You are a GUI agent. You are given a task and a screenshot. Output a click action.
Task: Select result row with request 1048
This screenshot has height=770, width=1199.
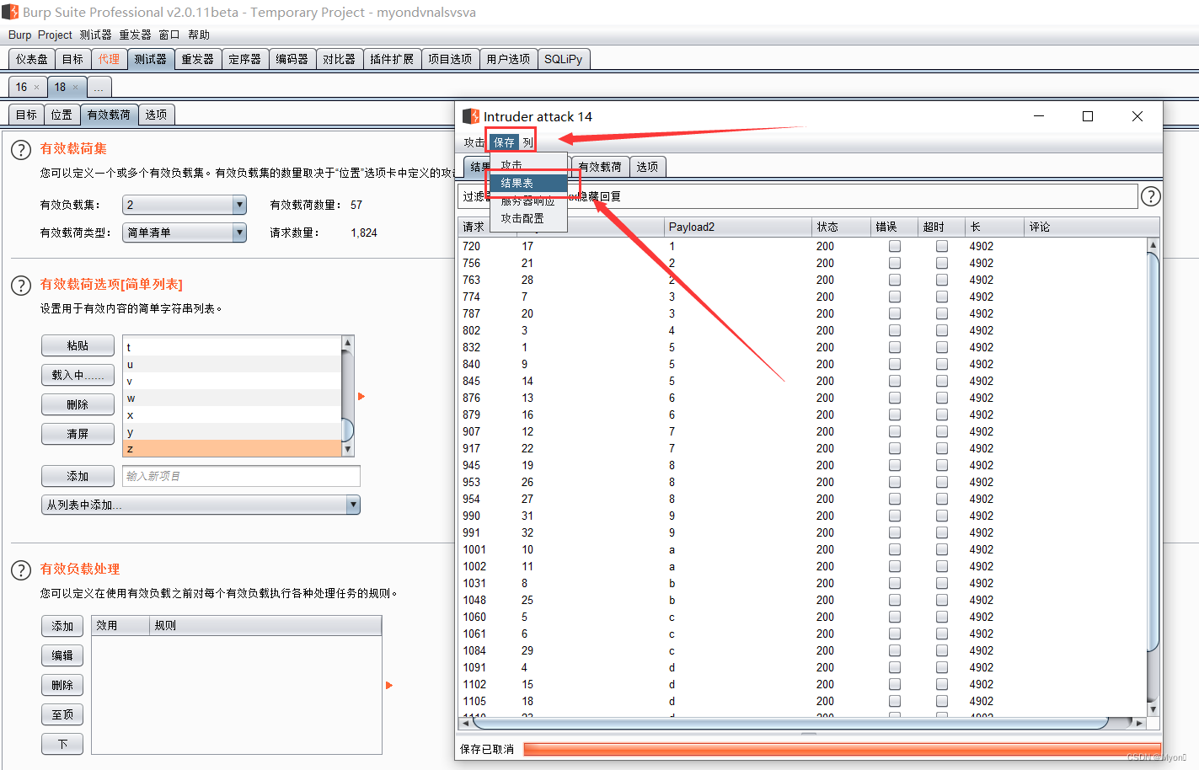point(804,600)
